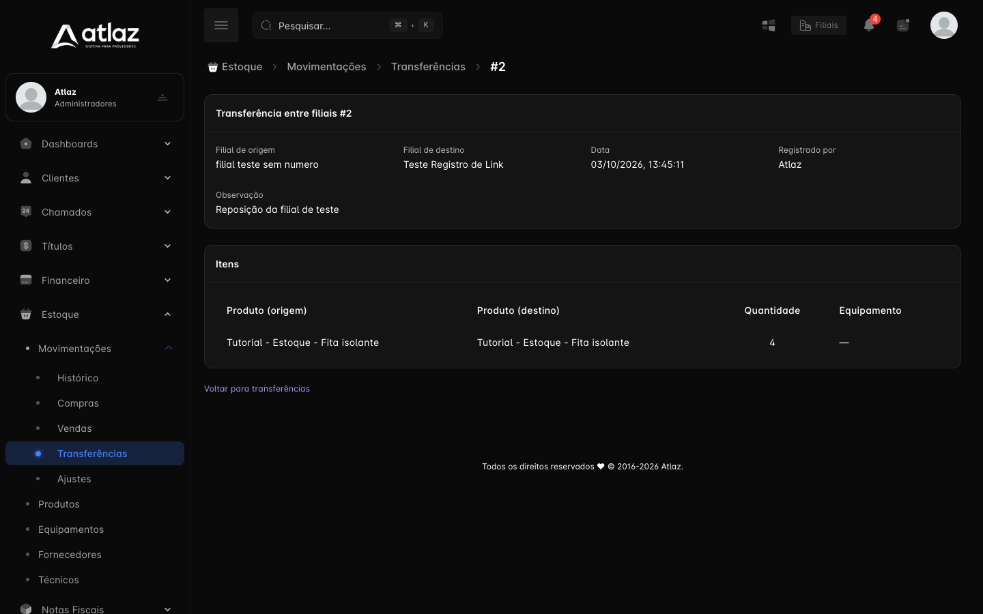Click the Financeiro card icon in sidebar
The width and height of the screenshot is (983, 614).
point(26,280)
